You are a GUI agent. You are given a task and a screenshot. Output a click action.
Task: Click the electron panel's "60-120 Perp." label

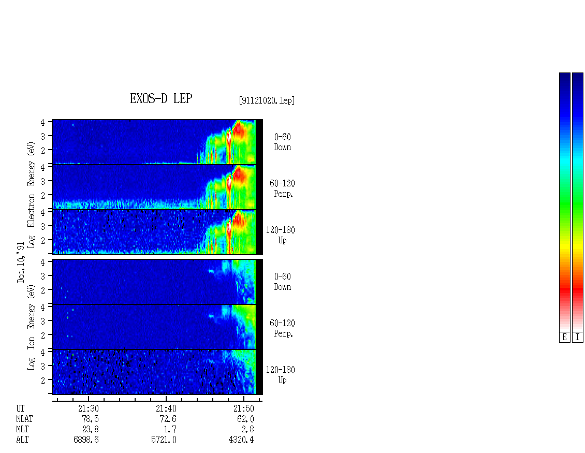pos(282,188)
